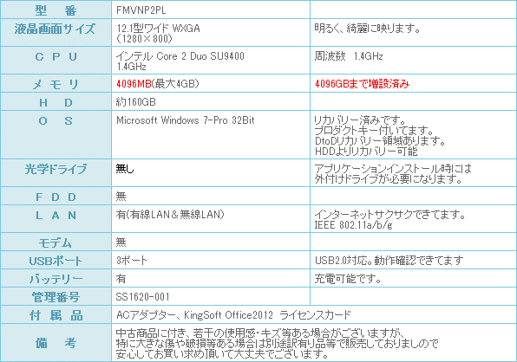The image size is (517, 362).
Task: Select the モデム header cell
Action: [56, 242]
